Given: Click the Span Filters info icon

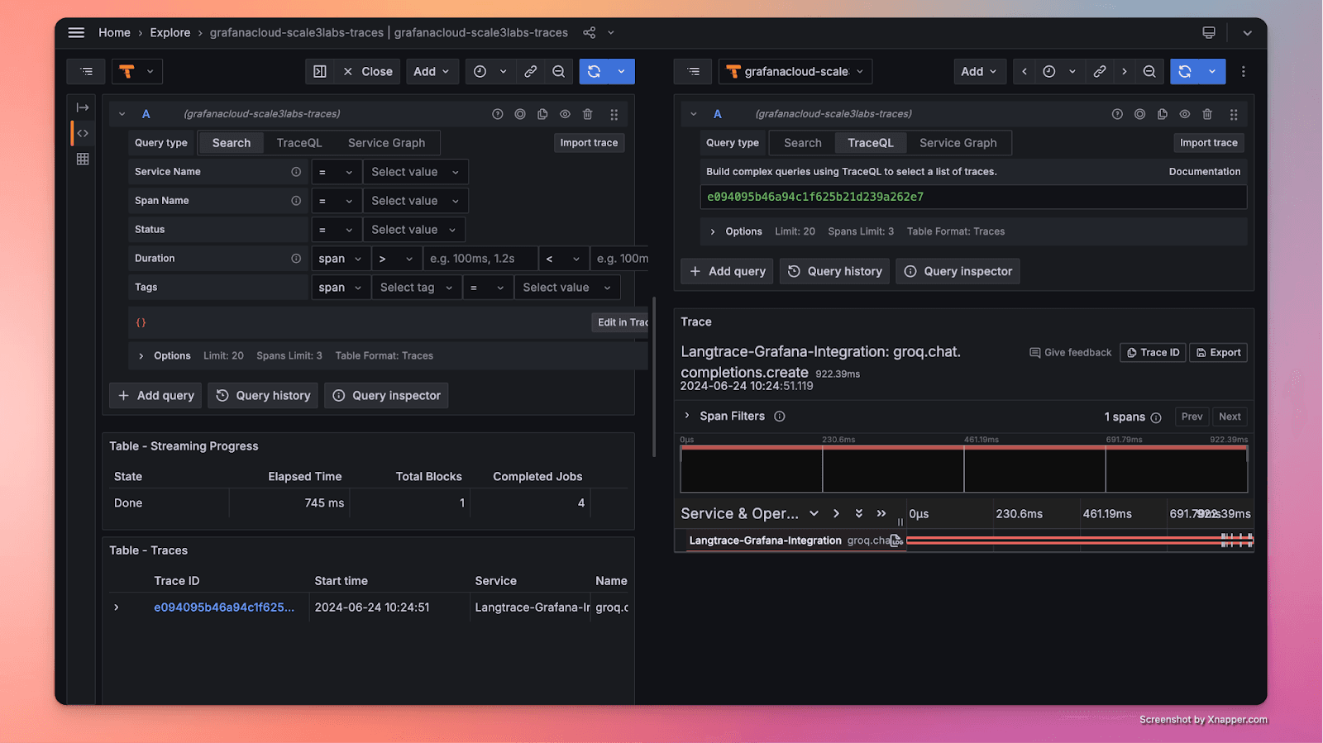Looking at the screenshot, I should (780, 417).
